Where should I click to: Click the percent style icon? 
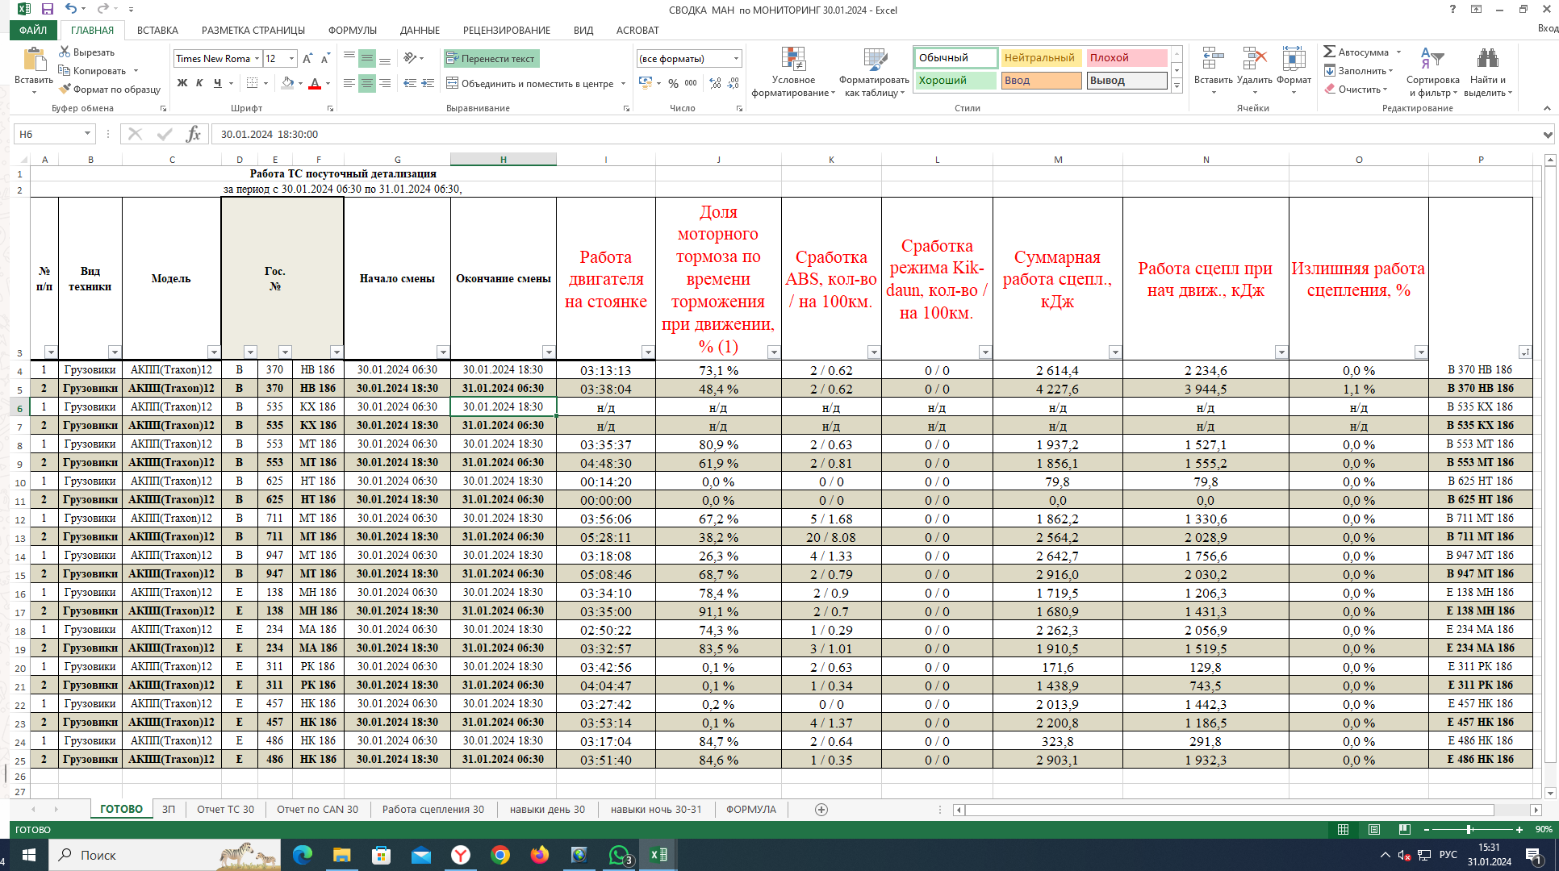click(x=674, y=83)
